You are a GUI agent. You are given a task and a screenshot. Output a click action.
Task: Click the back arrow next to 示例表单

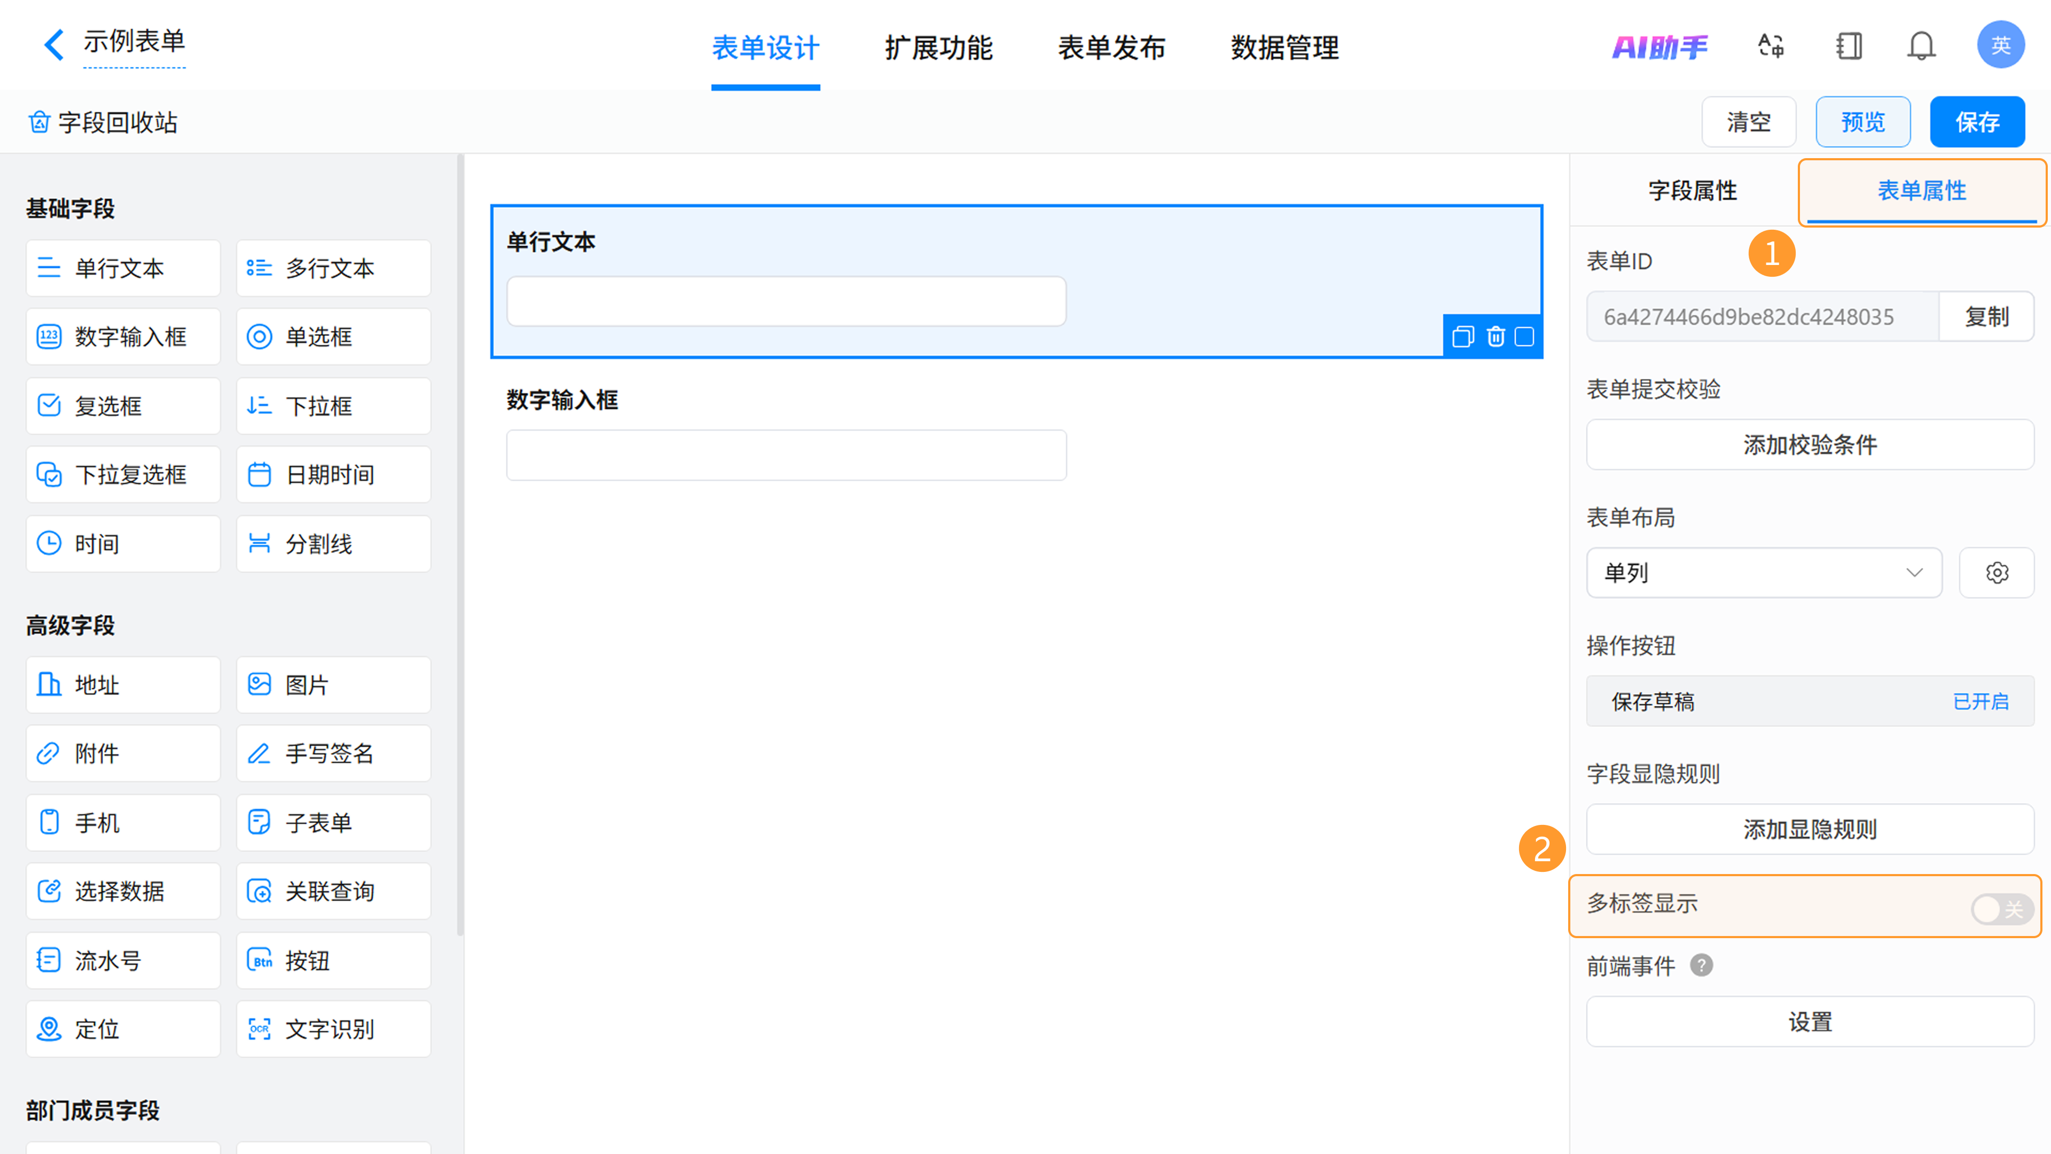point(53,44)
